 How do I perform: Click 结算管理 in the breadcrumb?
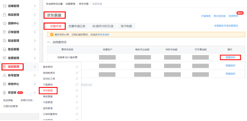pyautogui.click(x=71, y=4)
